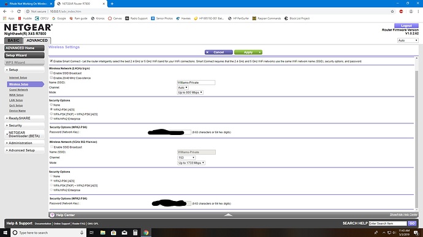Screen dimensions: 423x237
Task: Open the Chrome three-dot menu
Action: 419,11
